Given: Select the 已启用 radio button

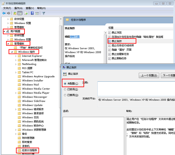Looking at the screenshot, I should tap(65, 89).
